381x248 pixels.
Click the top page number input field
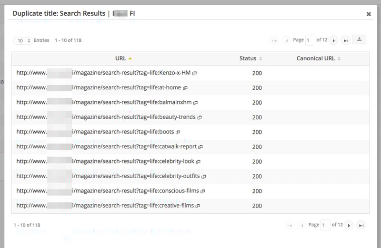310,40
